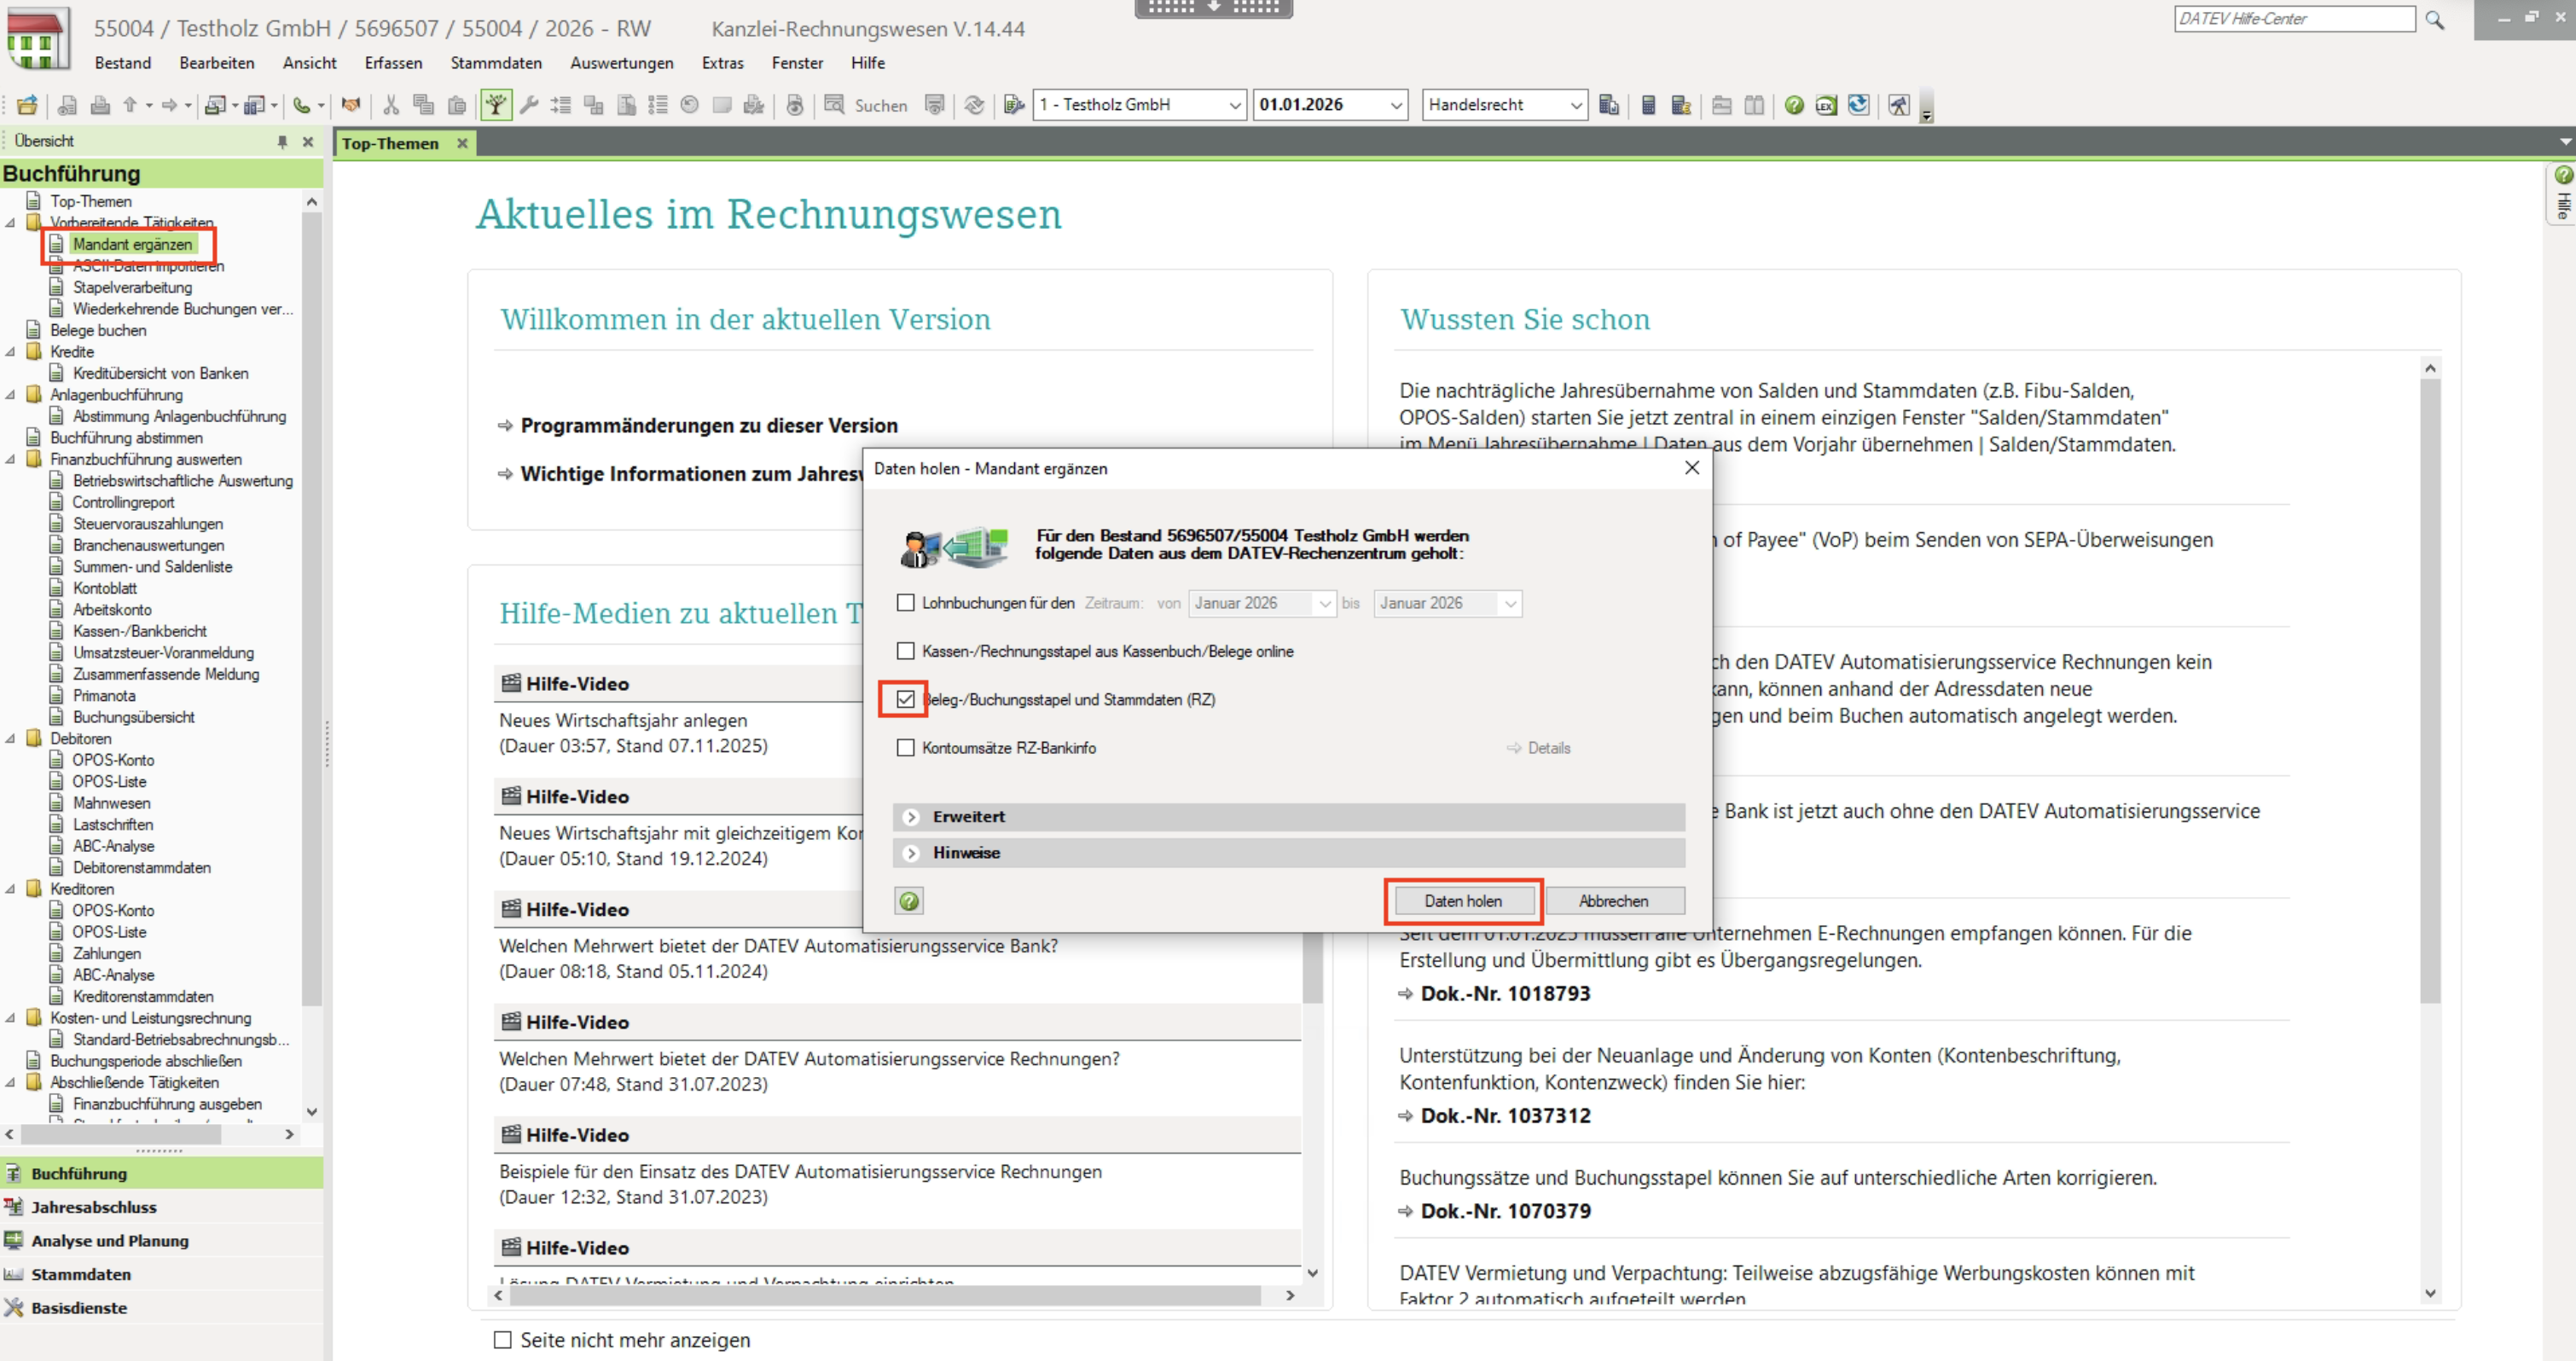Enable the Lohnbuchungen für den checkbox

click(x=906, y=603)
